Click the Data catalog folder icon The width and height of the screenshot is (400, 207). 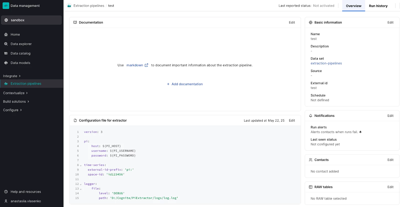(x=6, y=54)
